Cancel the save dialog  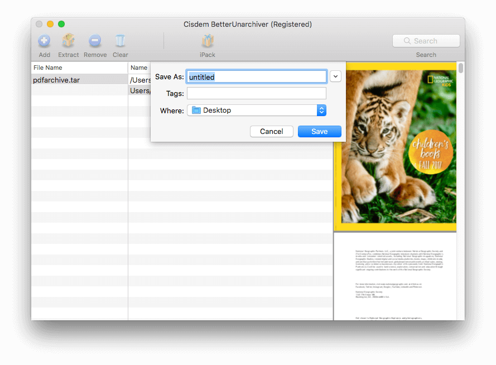point(272,131)
